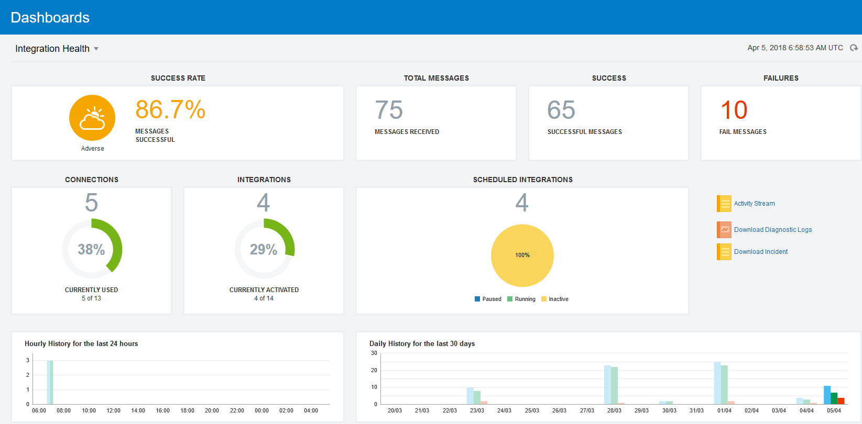This screenshot has width=862, height=424.
Task: Open the Download Incident link
Action: [x=761, y=252]
